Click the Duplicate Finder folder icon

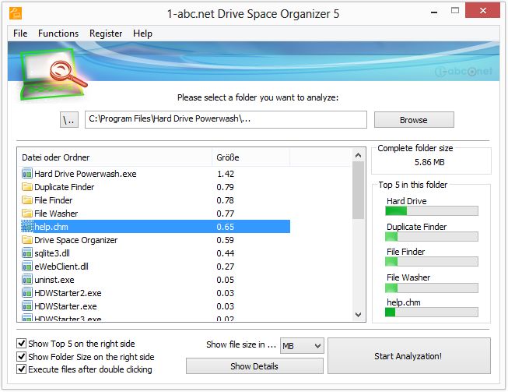pyautogui.click(x=27, y=187)
